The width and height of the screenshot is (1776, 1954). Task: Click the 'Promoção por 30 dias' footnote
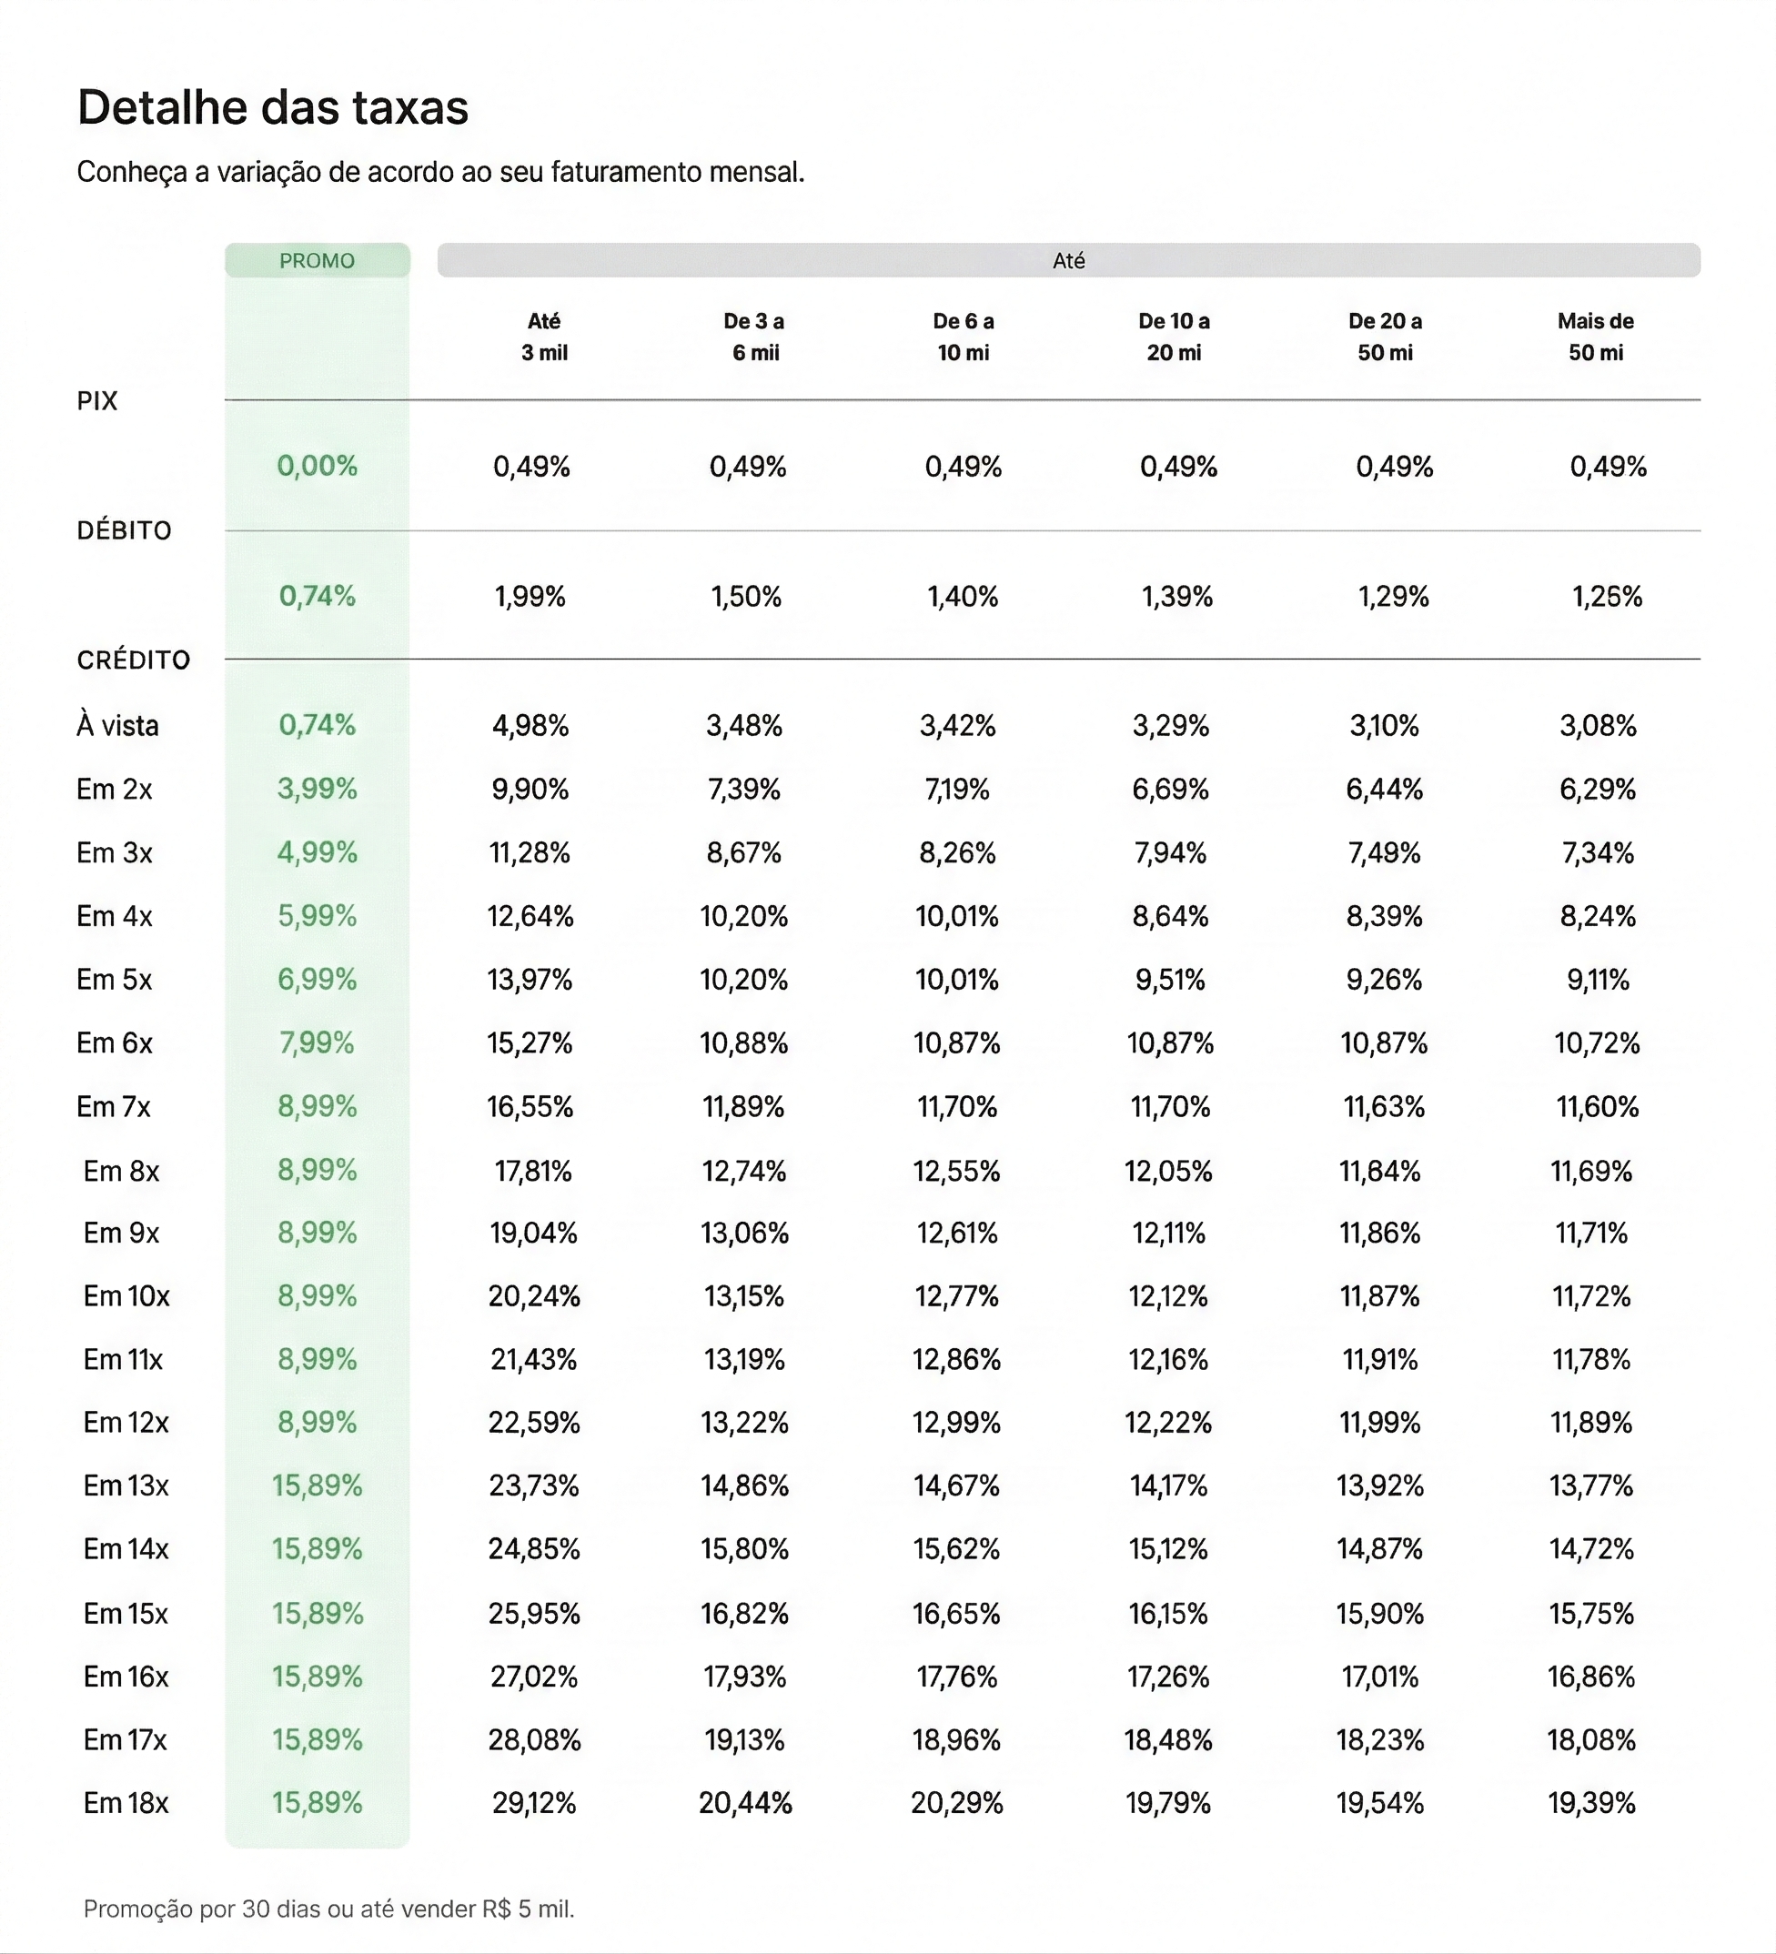[x=328, y=1909]
